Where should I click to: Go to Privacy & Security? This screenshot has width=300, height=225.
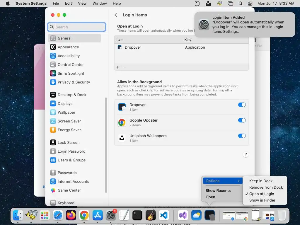pyautogui.click(x=74, y=82)
